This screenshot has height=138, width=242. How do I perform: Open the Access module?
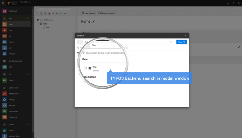[16, 130]
